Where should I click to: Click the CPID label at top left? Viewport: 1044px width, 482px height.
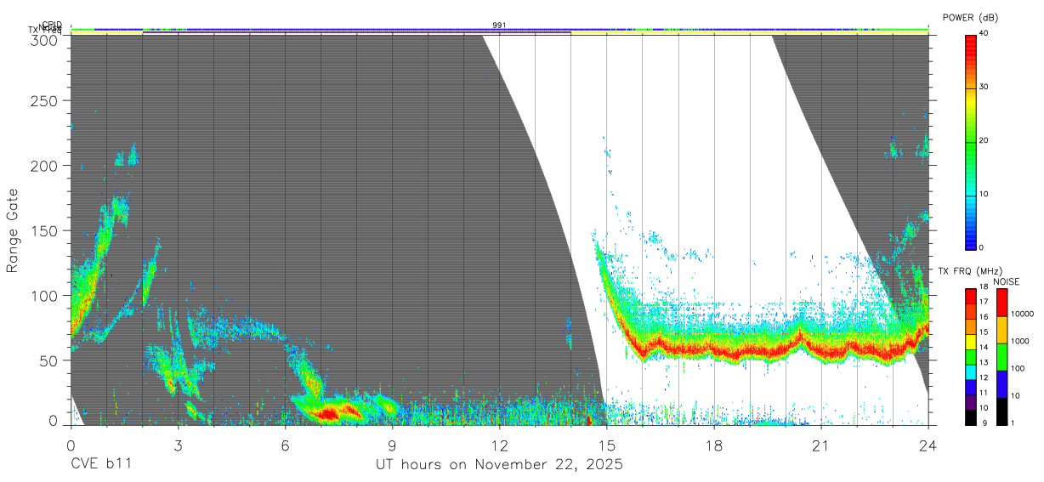(51, 25)
